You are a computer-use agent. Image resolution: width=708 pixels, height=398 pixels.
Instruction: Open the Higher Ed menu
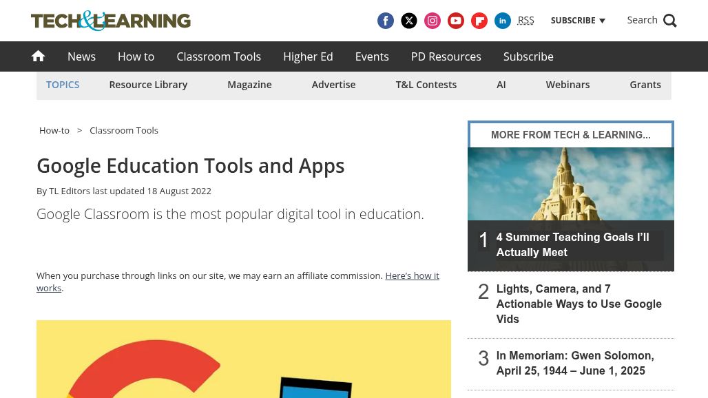point(308,56)
